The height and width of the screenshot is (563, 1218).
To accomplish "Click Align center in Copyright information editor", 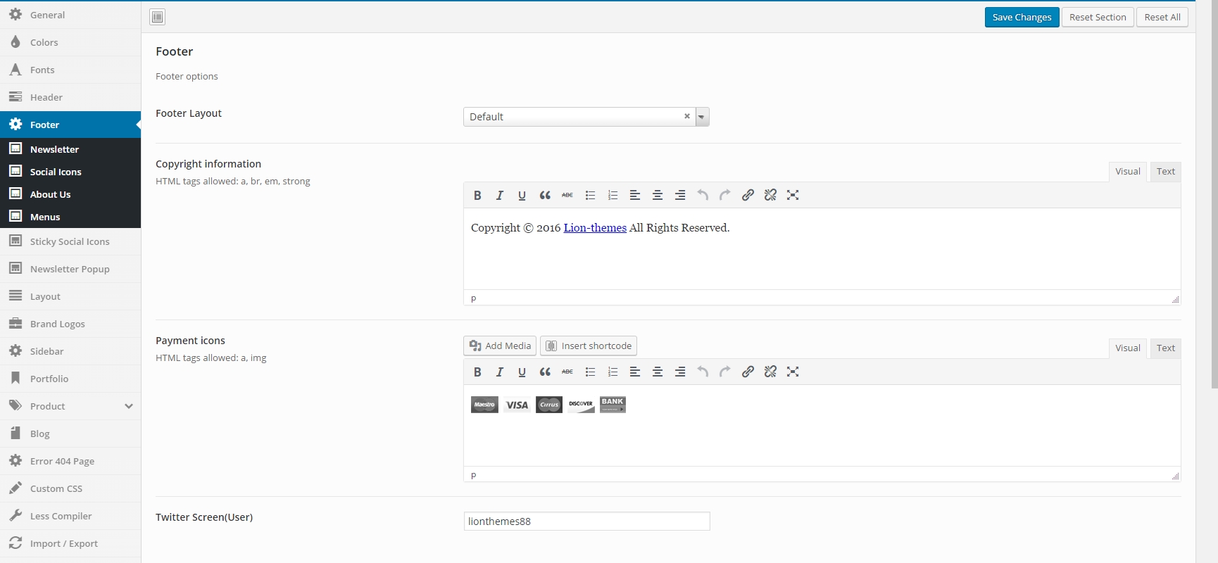I will coord(658,195).
